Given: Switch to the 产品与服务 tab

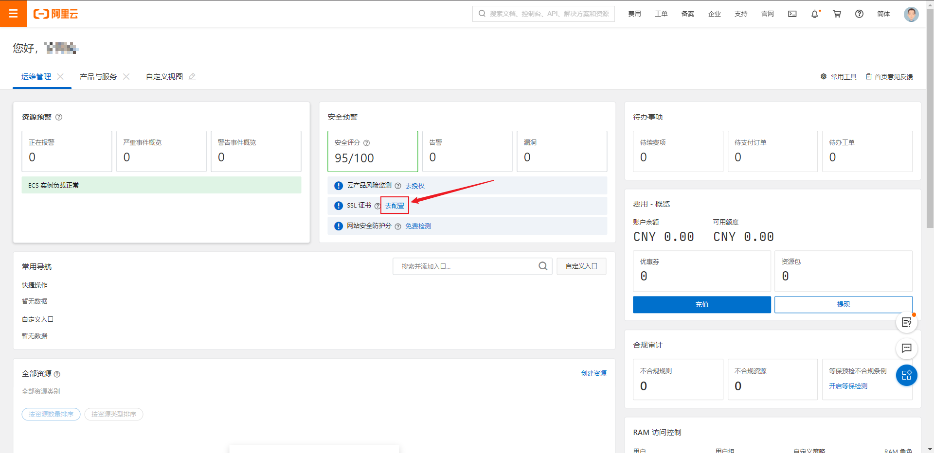Looking at the screenshot, I should (98, 76).
